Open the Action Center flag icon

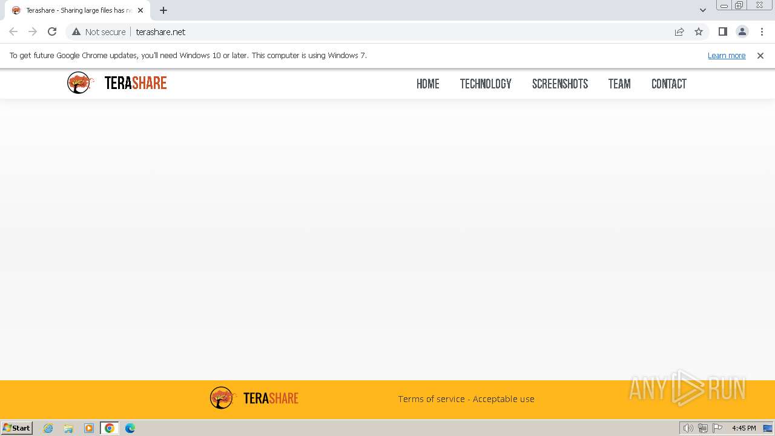pyautogui.click(x=717, y=428)
